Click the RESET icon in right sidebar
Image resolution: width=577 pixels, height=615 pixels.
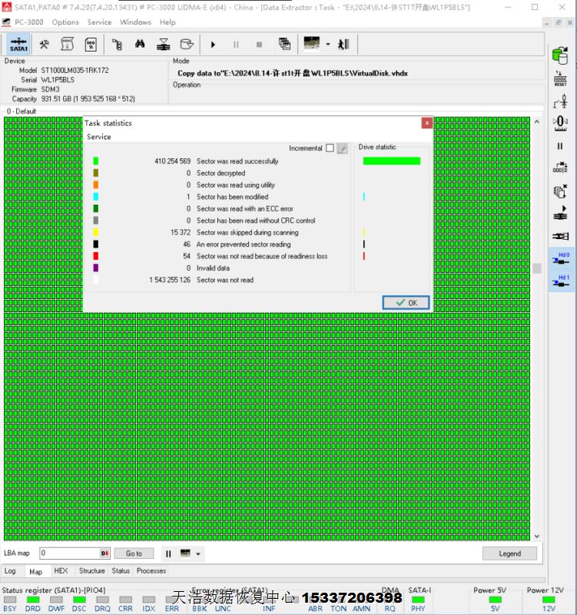tap(560, 78)
